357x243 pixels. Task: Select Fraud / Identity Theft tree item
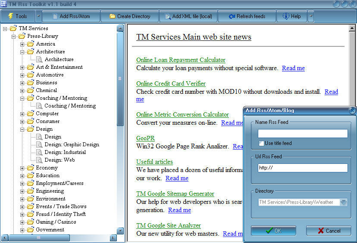pyautogui.click(x=61, y=214)
